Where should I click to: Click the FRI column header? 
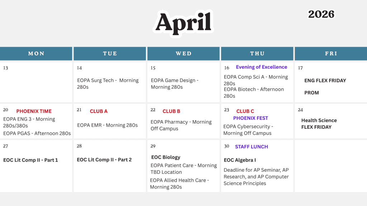pos(331,54)
